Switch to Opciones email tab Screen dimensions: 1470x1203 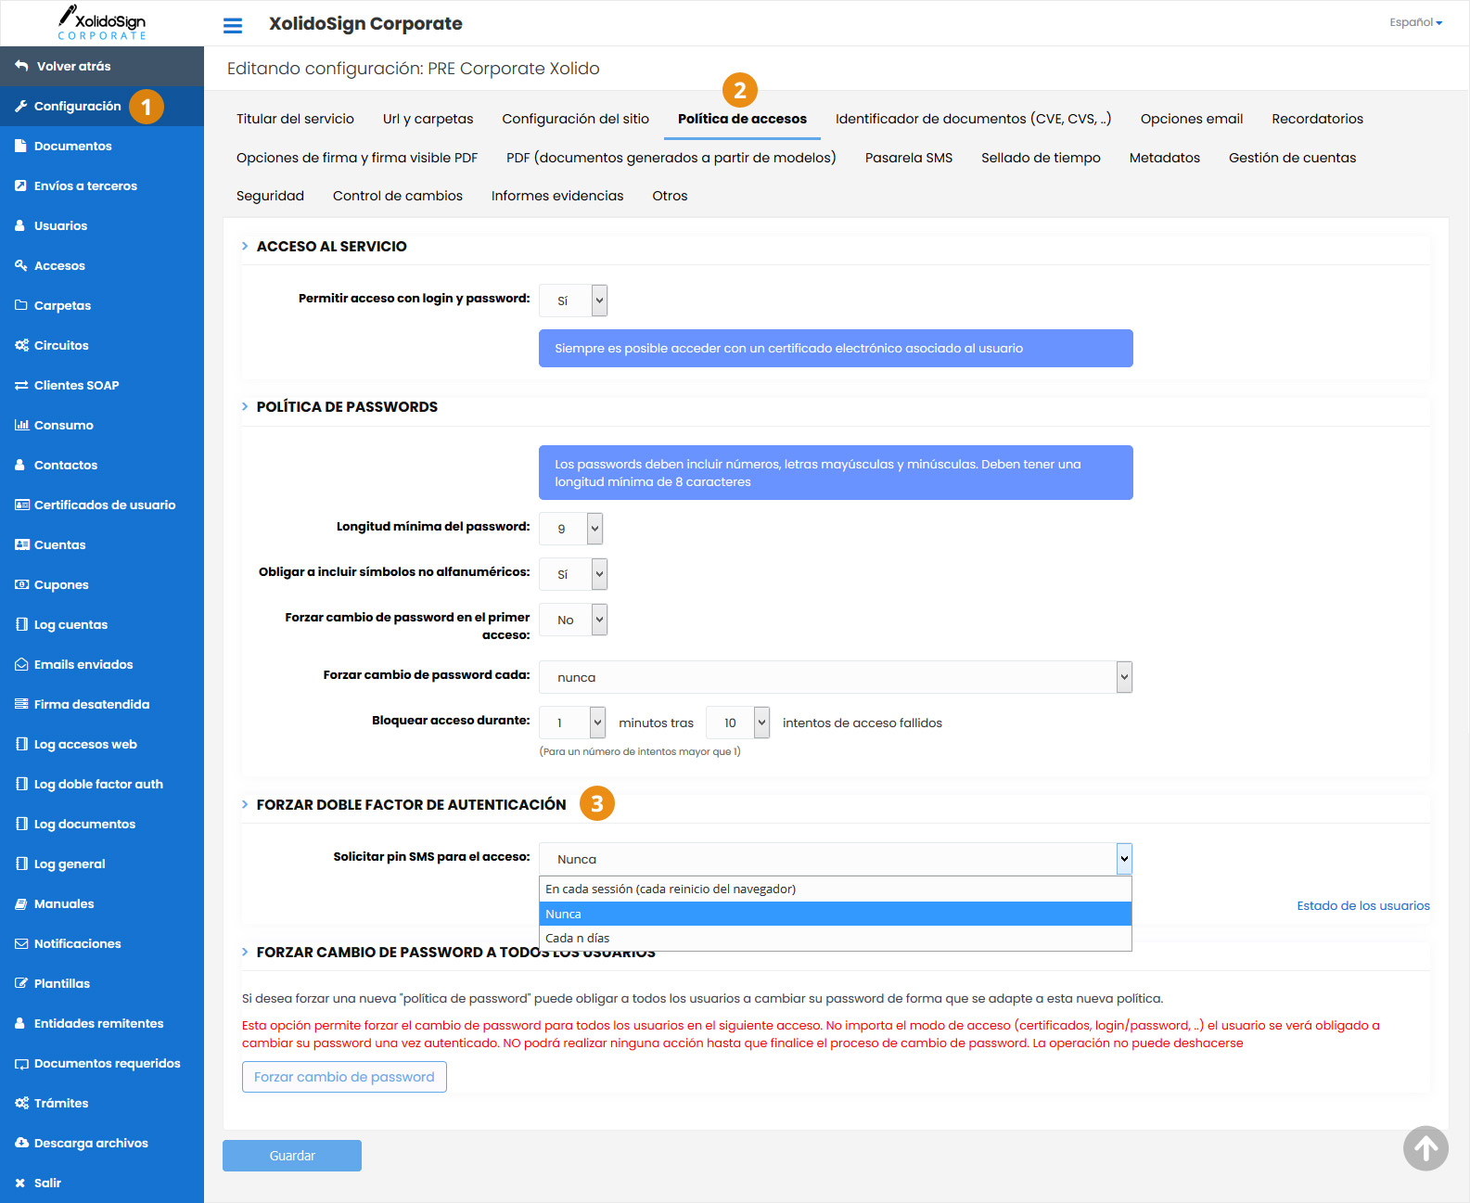(x=1192, y=119)
